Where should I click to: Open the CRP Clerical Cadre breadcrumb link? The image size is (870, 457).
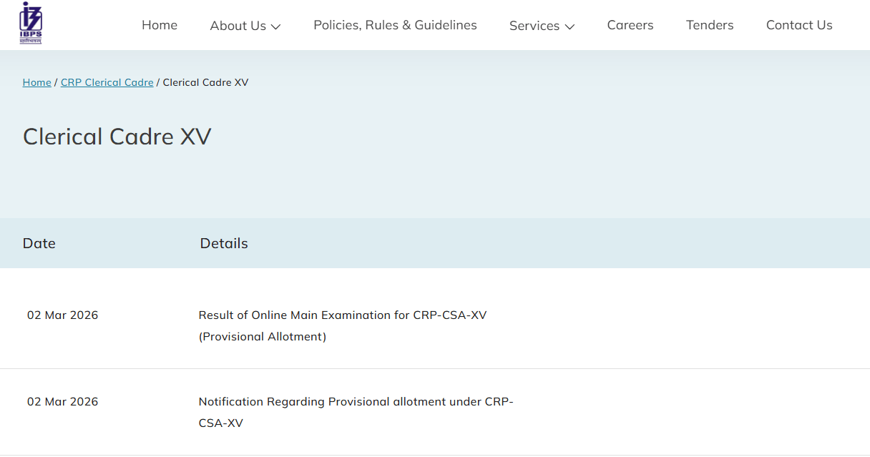click(x=107, y=82)
